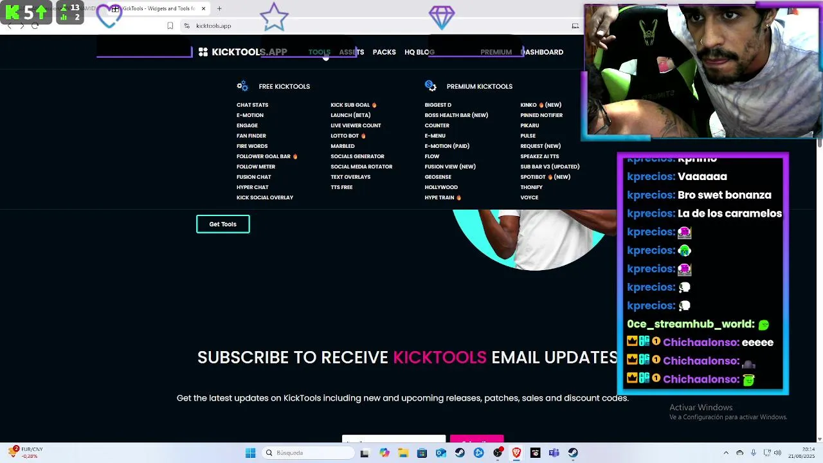The height and width of the screenshot is (463, 823).
Task: Open Outlook from the taskbar
Action: click(440, 453)
